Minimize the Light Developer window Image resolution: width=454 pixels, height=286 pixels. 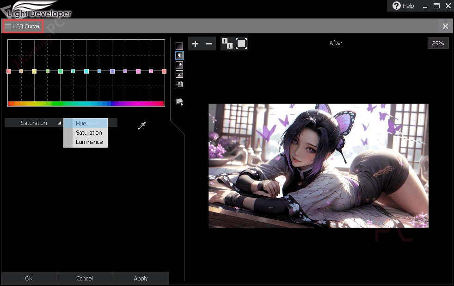[425, 6]
